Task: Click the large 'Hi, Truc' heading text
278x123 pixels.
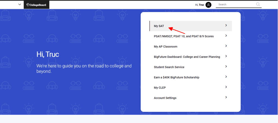Action: (x=48, y=54)
